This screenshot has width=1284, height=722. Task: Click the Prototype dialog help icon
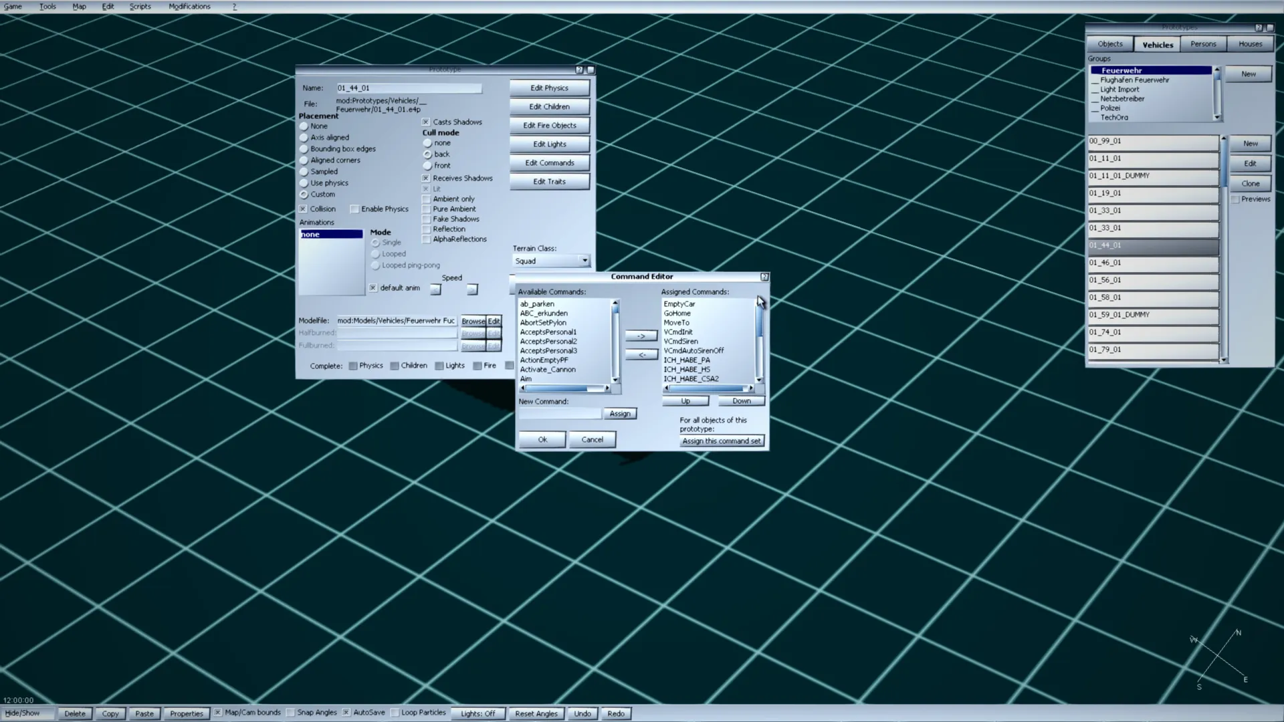[579, 70]
